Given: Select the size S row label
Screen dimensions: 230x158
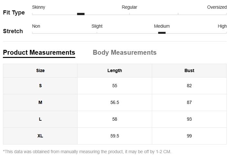Looking at the screenshot, I should point(40,86).
